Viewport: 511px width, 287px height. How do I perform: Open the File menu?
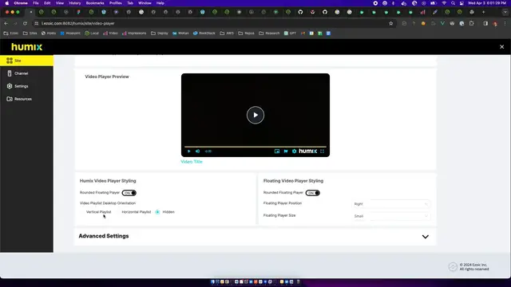pyautogui.click(x=35, y=3)
